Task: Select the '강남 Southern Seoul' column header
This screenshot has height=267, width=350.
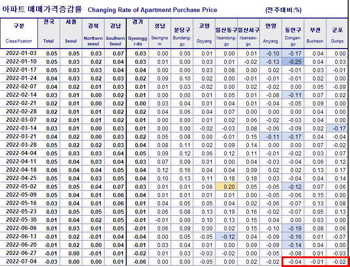Action: pyautogui.click(x=115, y=33)
